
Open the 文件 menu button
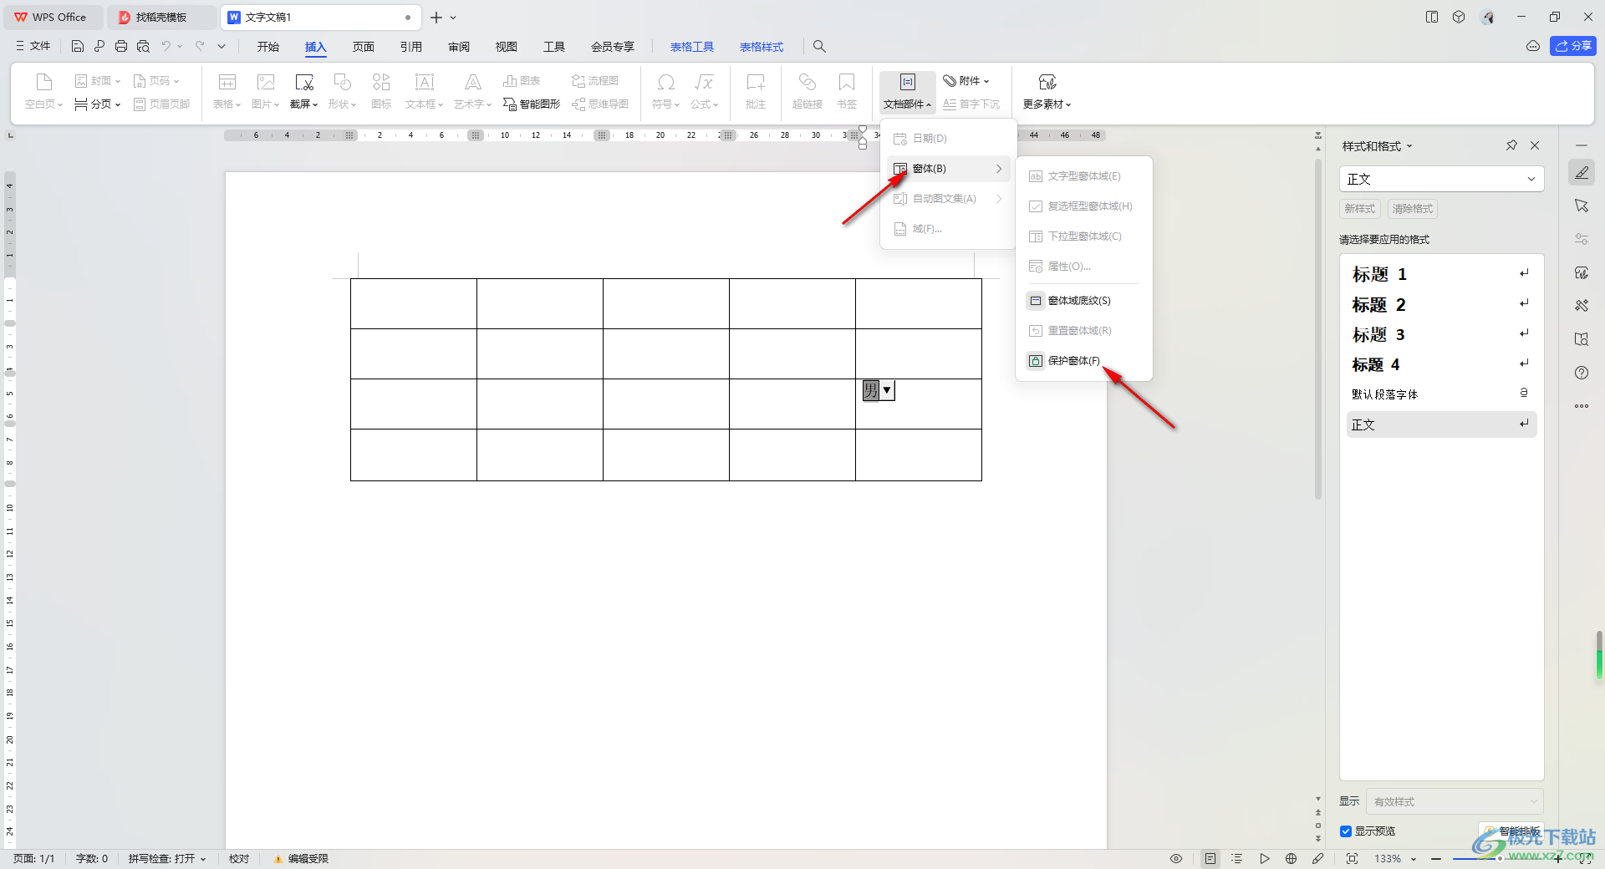[33, 47]
